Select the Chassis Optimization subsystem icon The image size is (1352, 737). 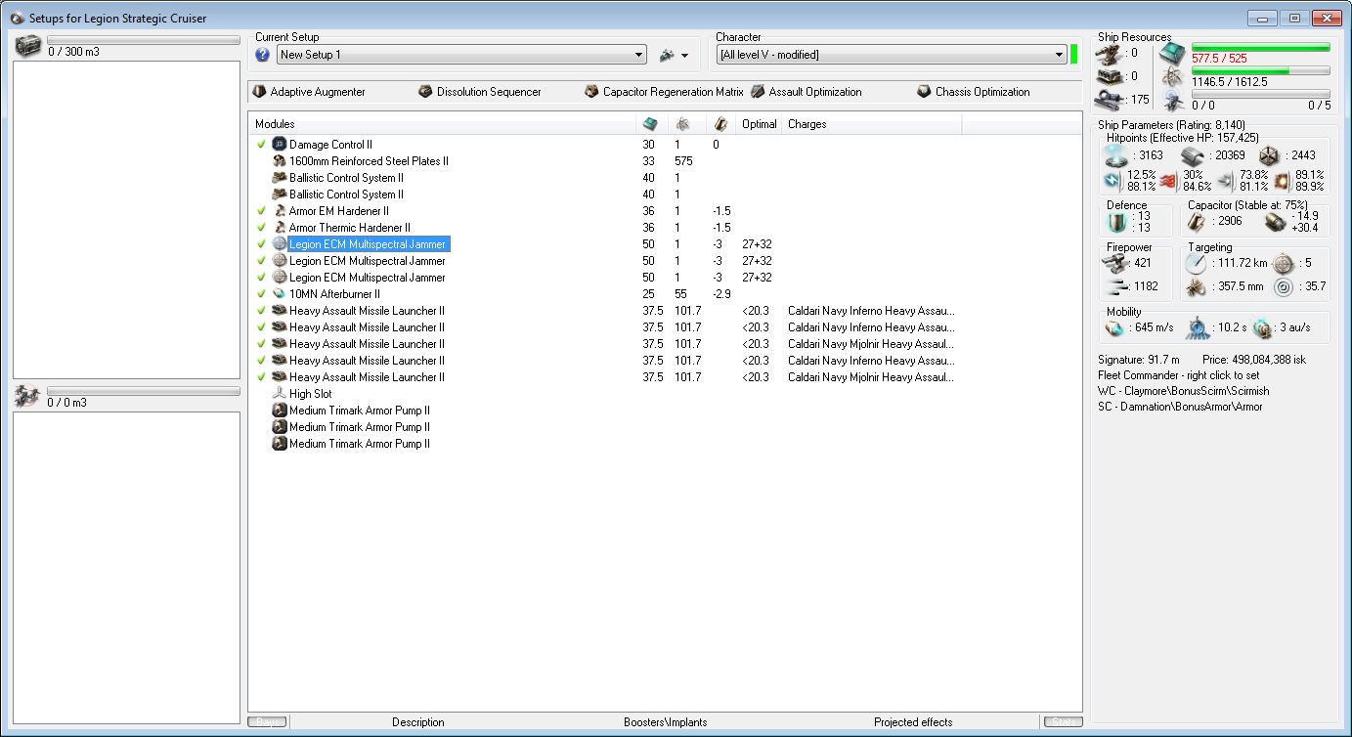pyautogui.click(x=924, y=92)
